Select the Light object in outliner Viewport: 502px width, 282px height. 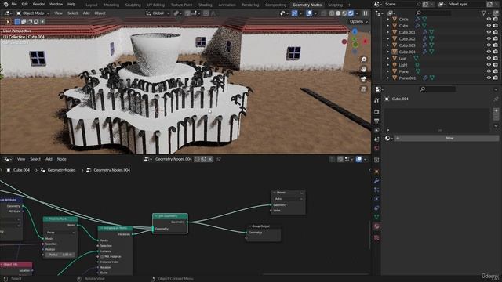[x=403, y=65]
